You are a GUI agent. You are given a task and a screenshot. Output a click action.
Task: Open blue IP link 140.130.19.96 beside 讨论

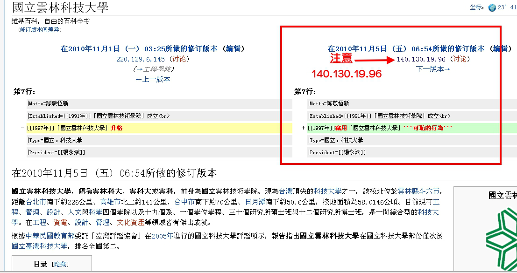421,59
